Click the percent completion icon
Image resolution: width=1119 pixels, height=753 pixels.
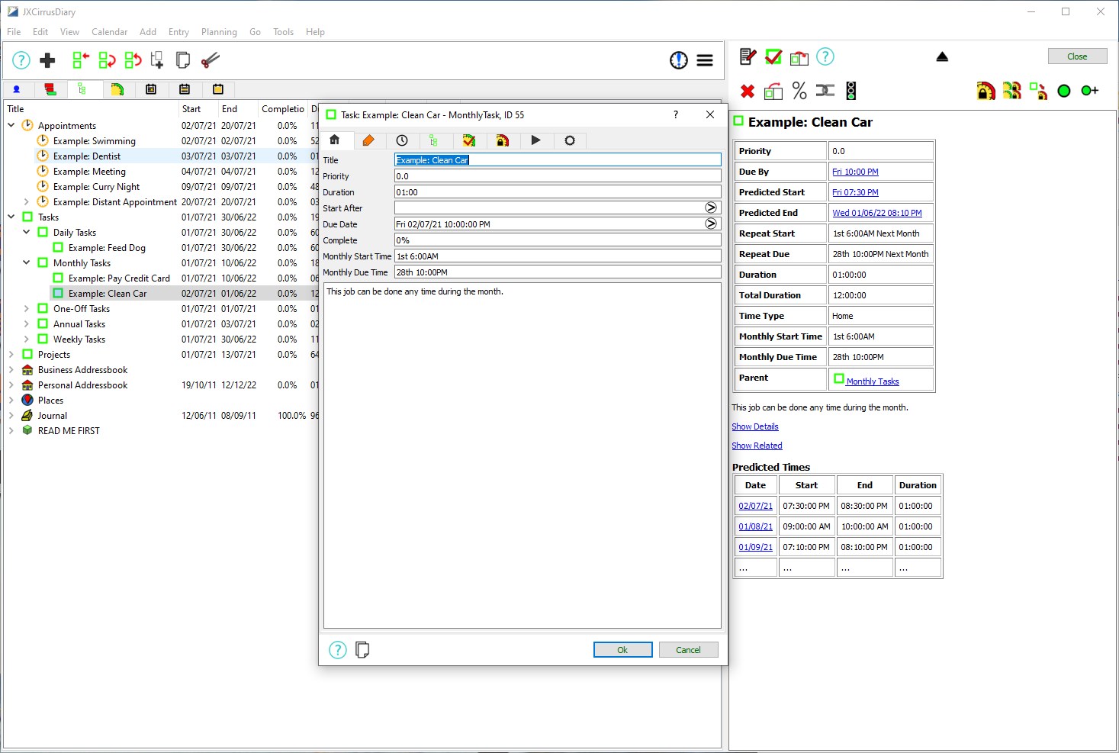pyautogui.click(x=799, y=91)
